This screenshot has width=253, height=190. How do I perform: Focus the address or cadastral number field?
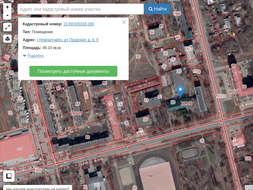pyautogui.click(x=81, y=9)
